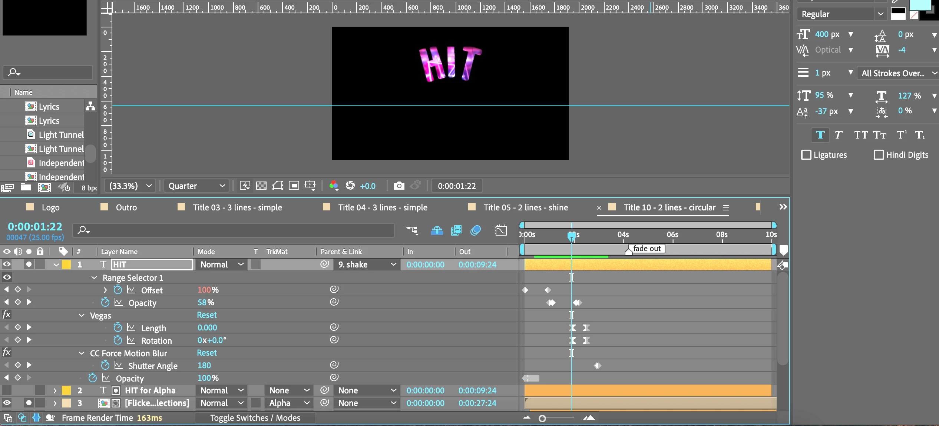This screenshot has height=426, width=939.
Task: Click the motion blur enable icon
Action: click(x=476, y=230)
